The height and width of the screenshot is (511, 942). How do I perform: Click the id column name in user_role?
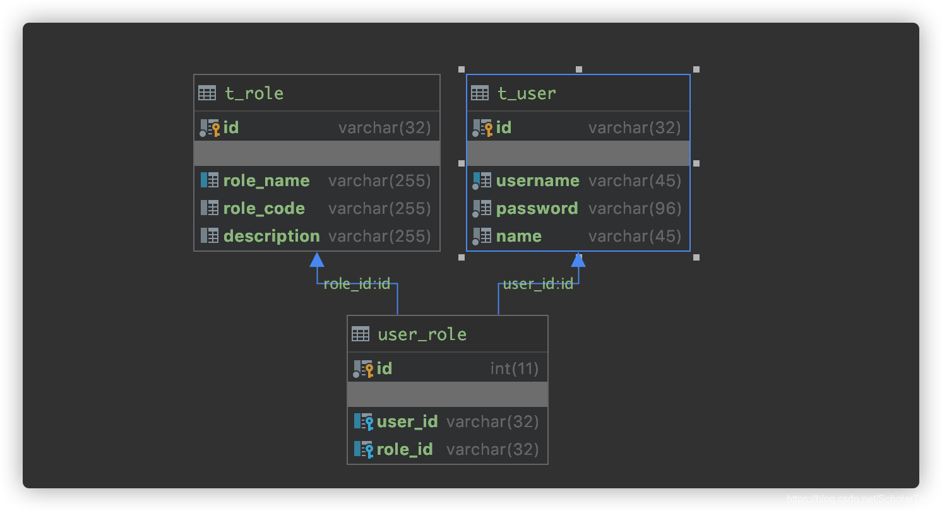pyautogui.click(x=385, y=368)
